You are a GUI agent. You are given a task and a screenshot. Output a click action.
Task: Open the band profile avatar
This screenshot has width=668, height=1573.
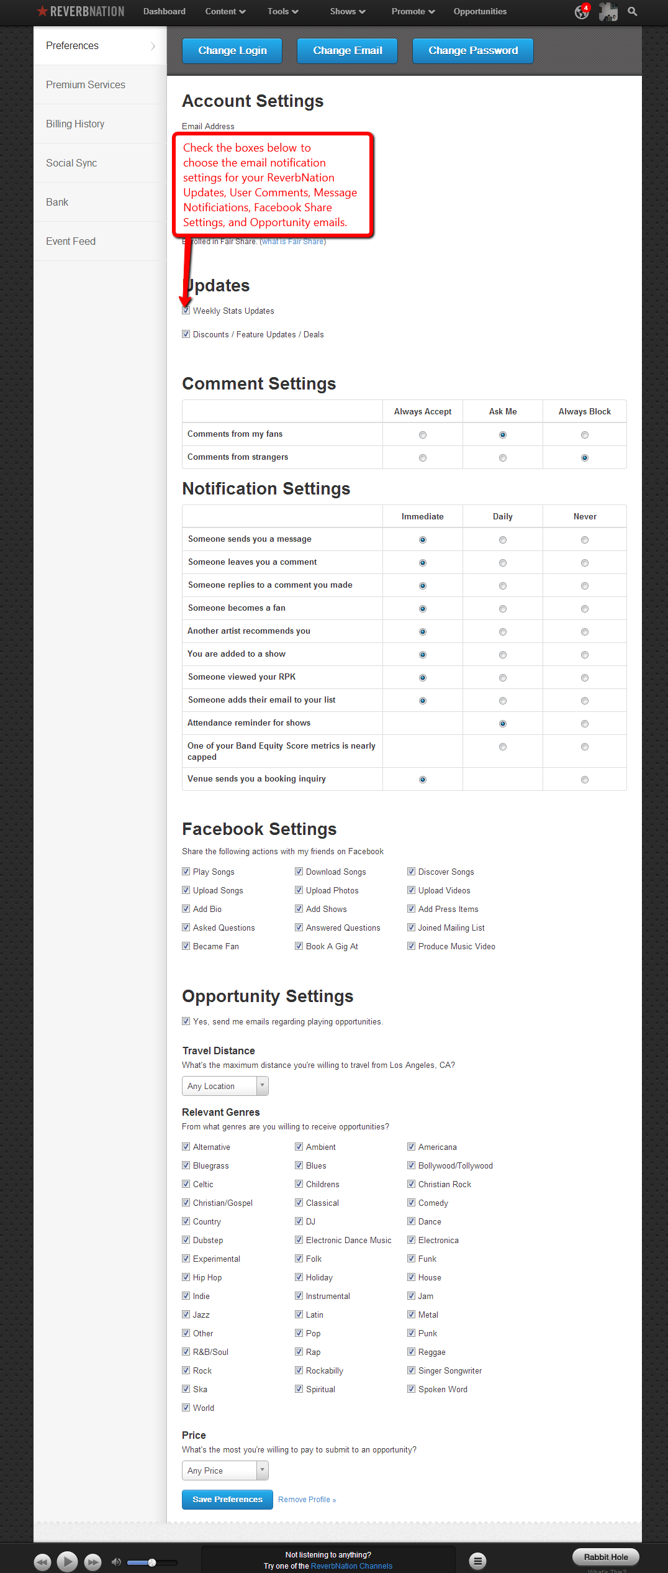pyautogui.click(x=608, y=12)
